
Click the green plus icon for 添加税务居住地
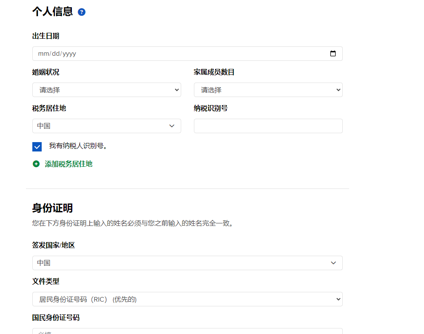[36, 164]
